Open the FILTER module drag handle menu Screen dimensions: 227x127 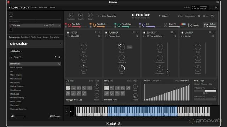coord(99,32)
